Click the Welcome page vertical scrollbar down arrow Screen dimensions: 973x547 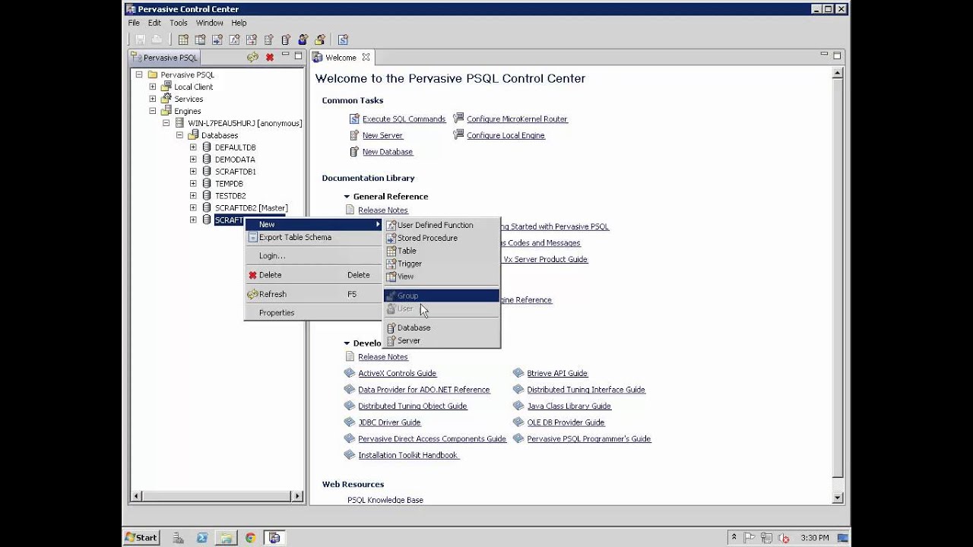838,498
